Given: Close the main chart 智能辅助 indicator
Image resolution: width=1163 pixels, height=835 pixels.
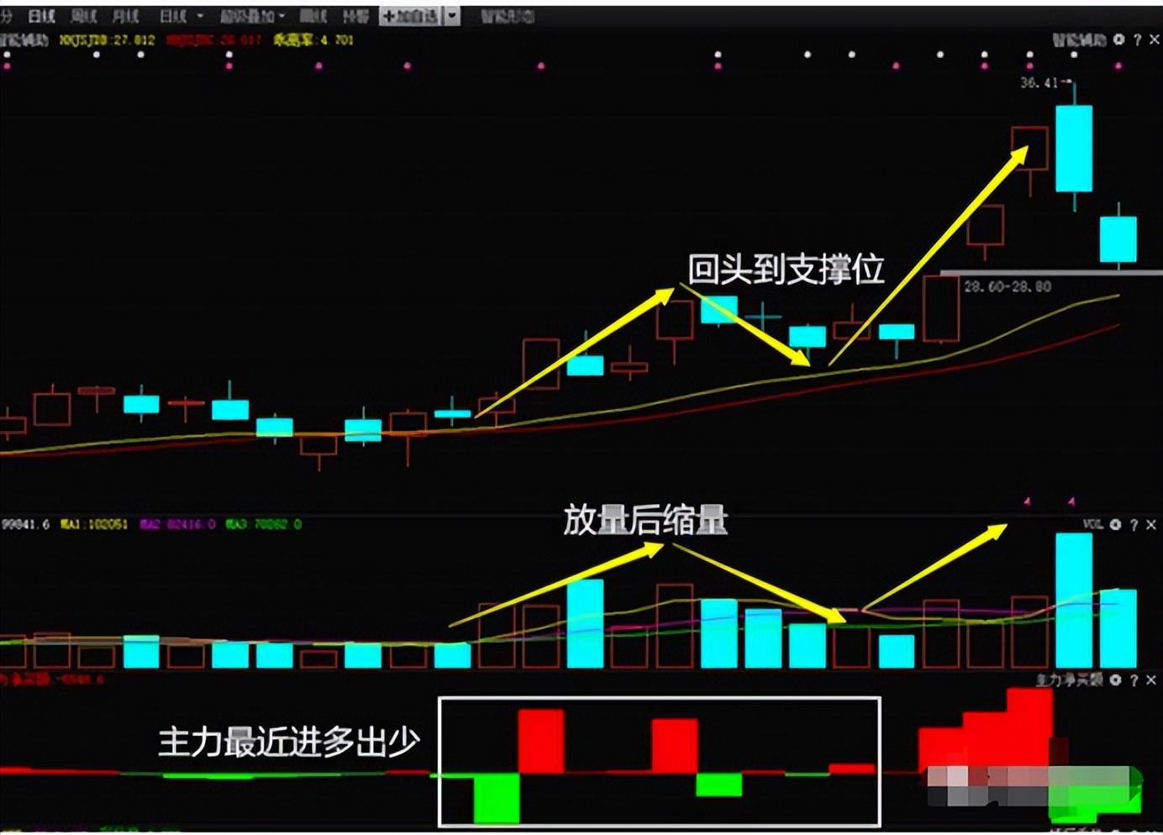Looking at the screenshot, I should coord(1154,39).
